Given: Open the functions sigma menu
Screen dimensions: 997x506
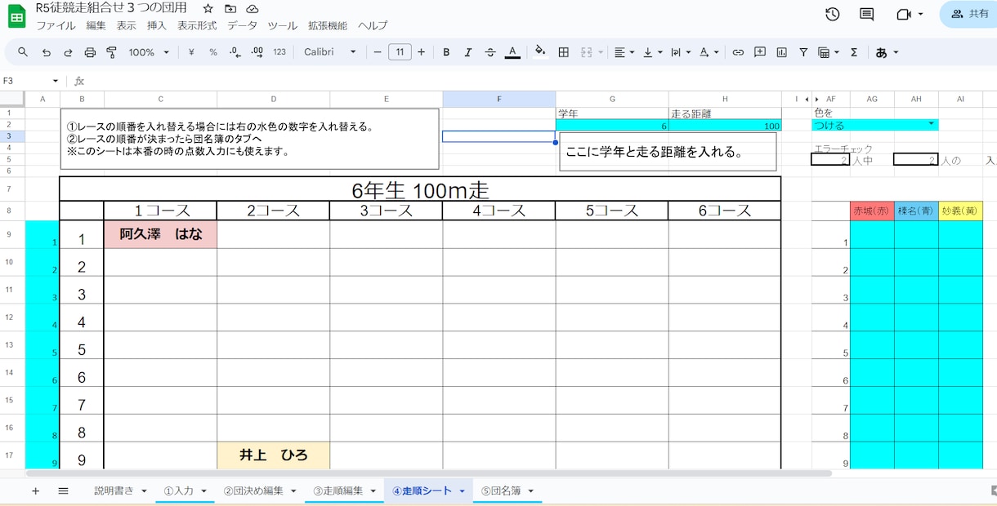Looking at the screenshot, I should click(854, 52).
